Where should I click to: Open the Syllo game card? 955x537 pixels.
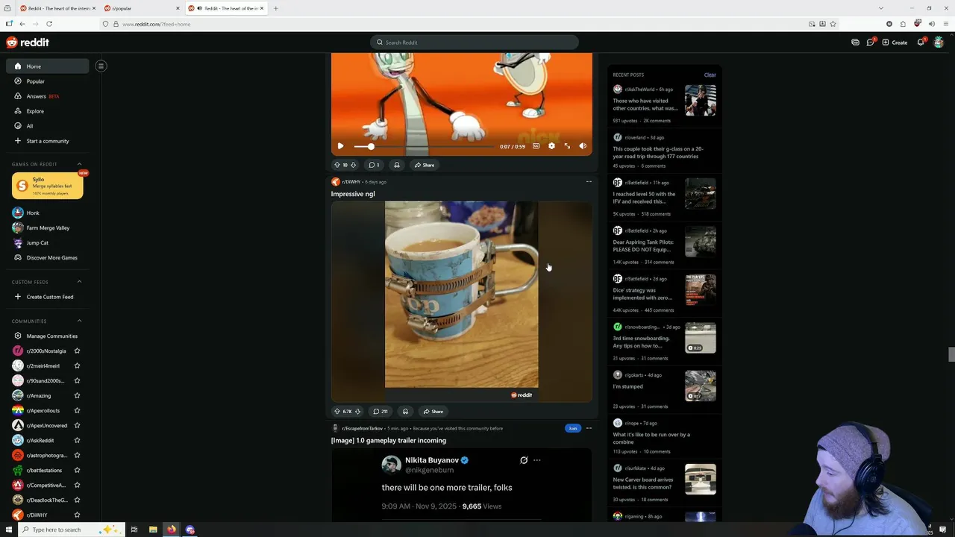pos(48,186)
